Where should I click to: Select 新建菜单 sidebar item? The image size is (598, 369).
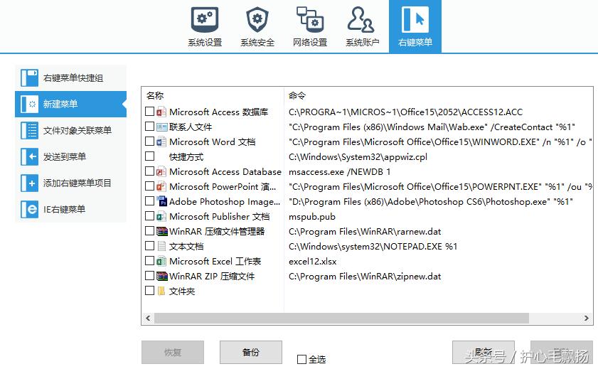[70, 104]
